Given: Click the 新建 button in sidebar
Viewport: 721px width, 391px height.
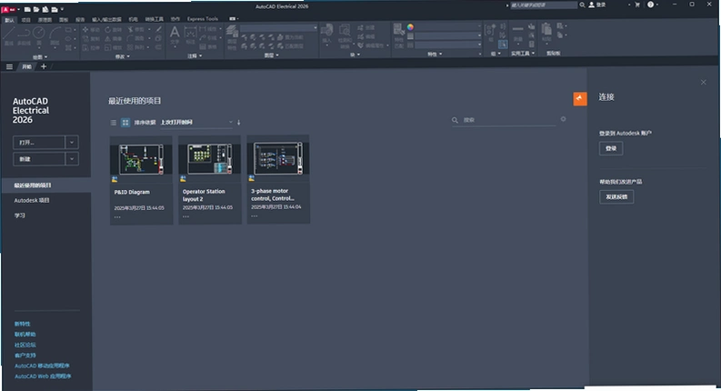Looking at the screenshot, I should [39, 159].
